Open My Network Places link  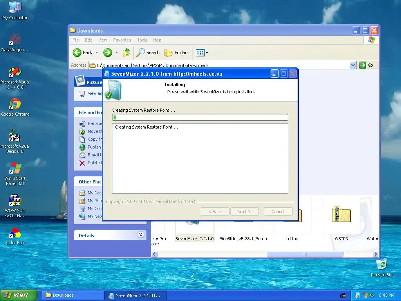tap(90, 216)
